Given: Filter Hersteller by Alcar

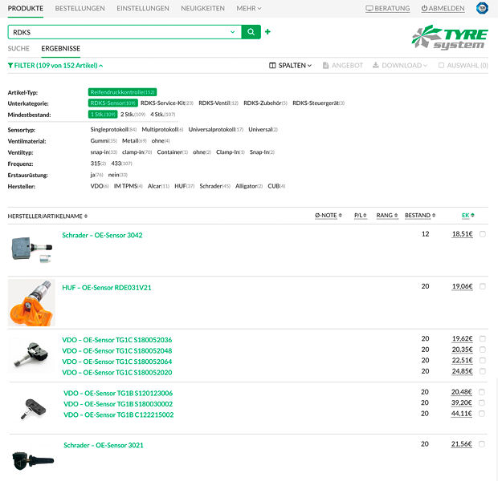Looking at the screenshot, I should [158, 186].
